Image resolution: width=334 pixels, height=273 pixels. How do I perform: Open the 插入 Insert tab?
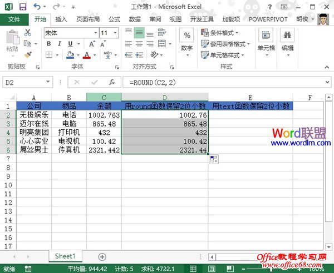point(61,19)
